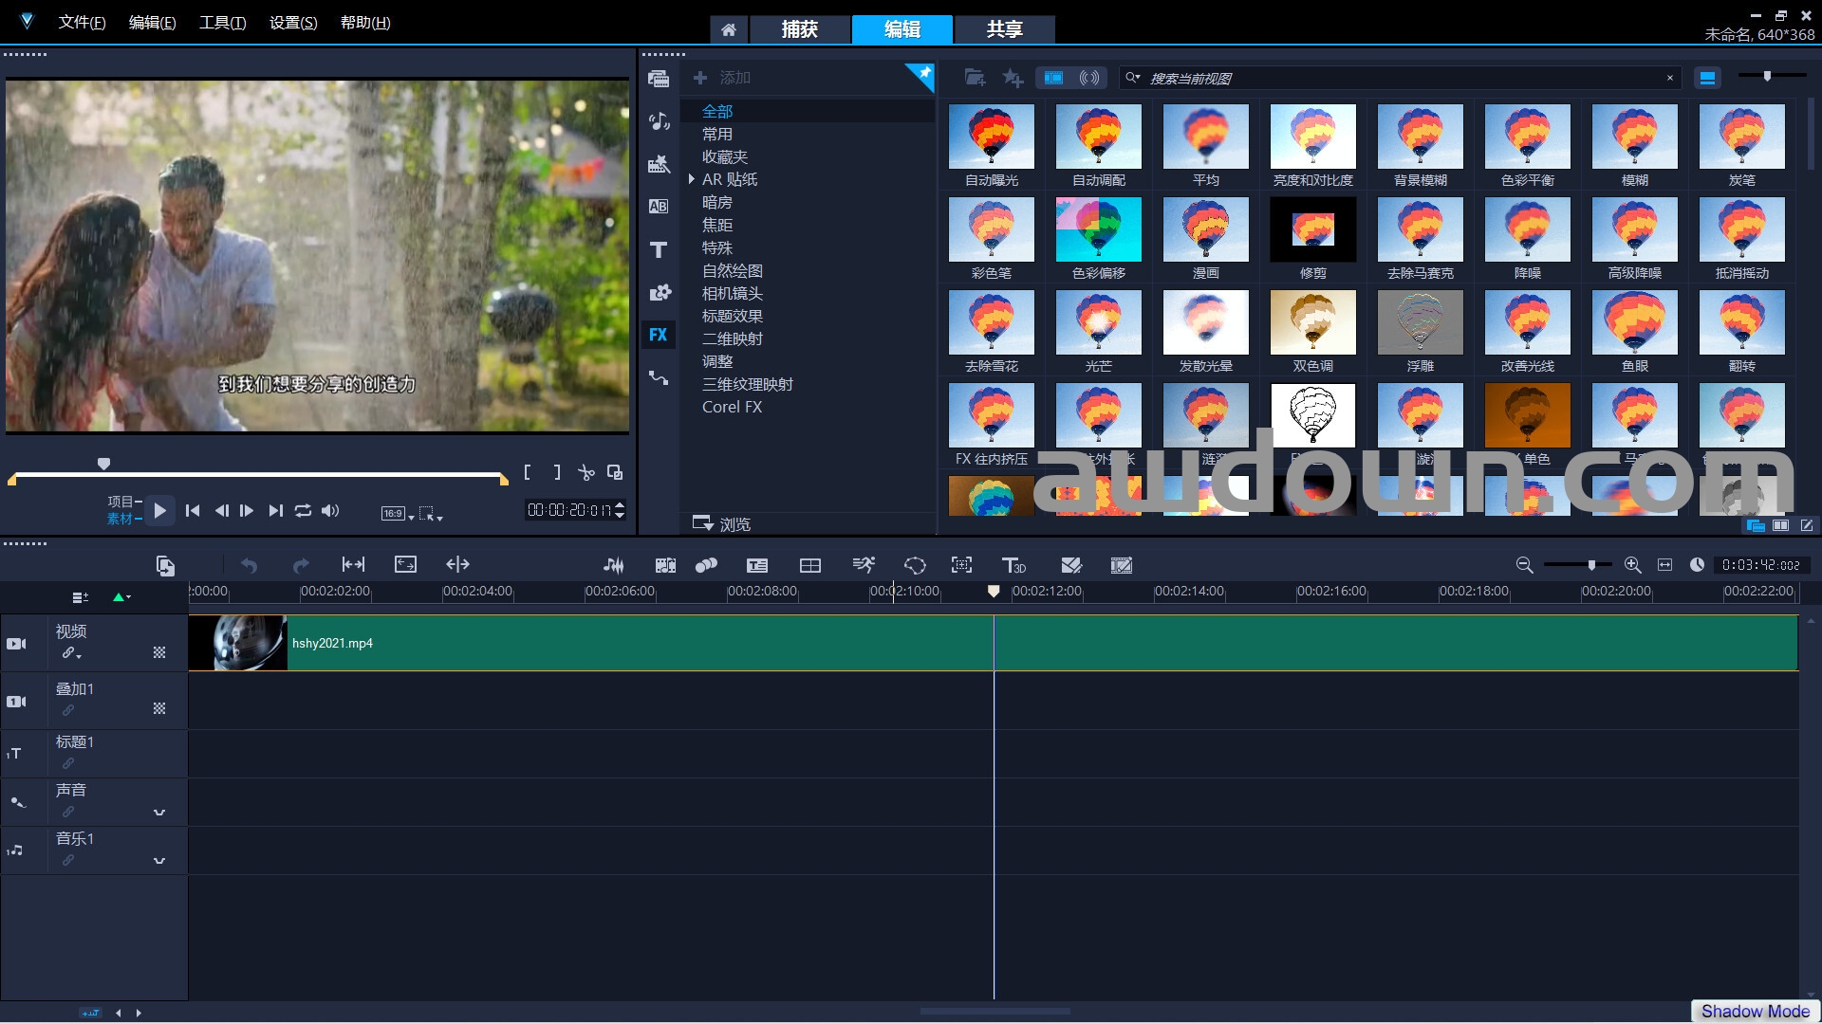The width and height of the screenshot is (1822, 1024).
Task: Expand the 声音 track options chevron
Action: [x=159, y=813]
